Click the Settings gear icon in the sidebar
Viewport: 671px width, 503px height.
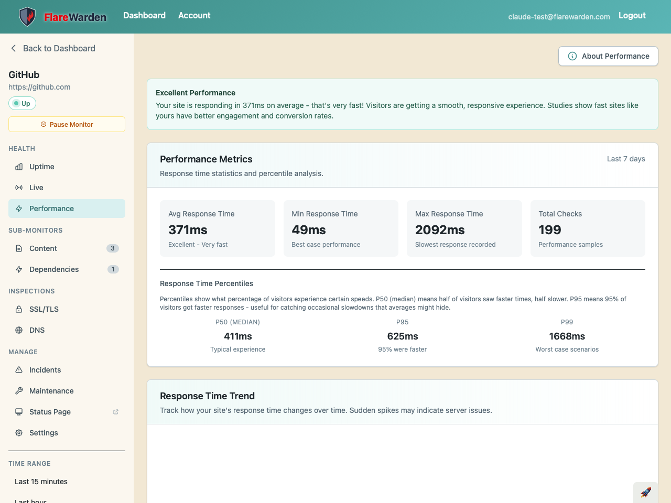[x=19, y=433]
